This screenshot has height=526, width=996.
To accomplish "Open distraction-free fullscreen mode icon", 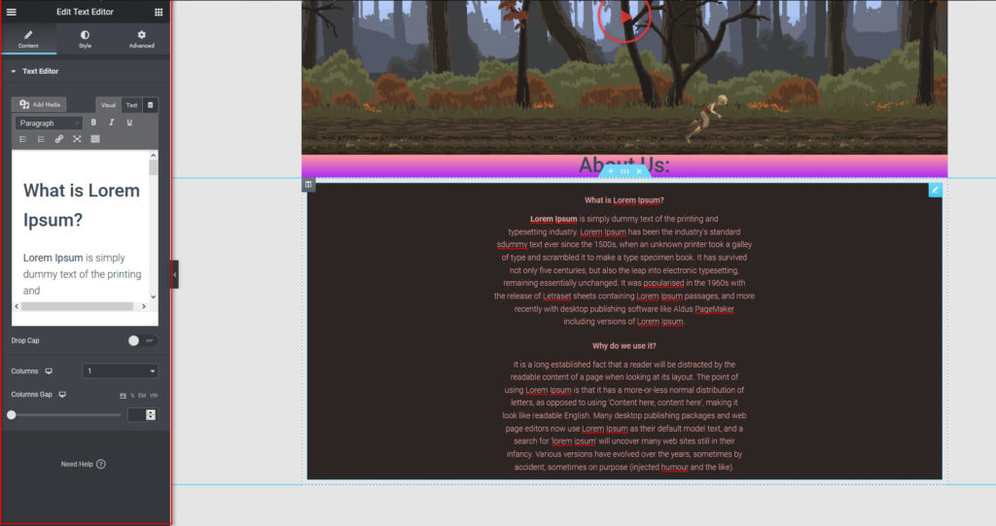I will [77, 139].
